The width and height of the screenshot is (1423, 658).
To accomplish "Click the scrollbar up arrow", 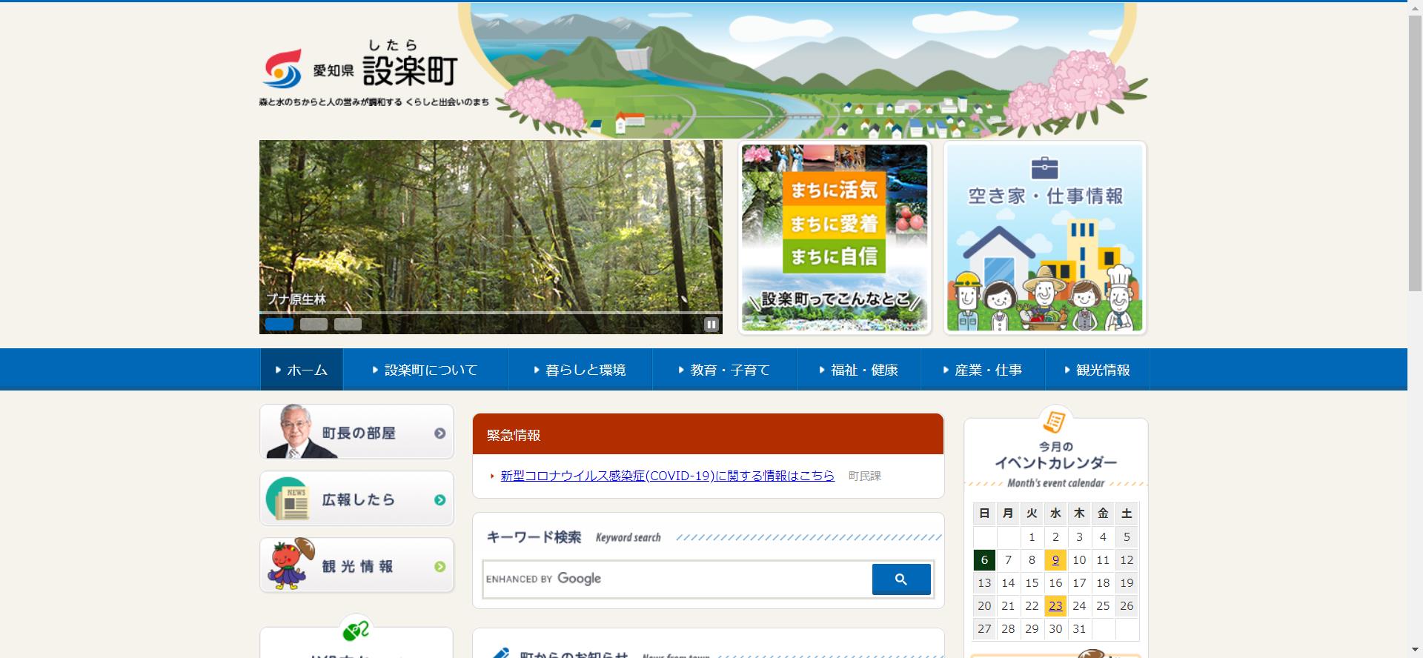I will pos(1415,7).
